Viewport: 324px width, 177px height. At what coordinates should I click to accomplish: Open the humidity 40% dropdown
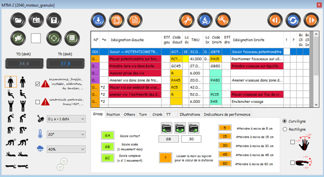click(66, 149)
